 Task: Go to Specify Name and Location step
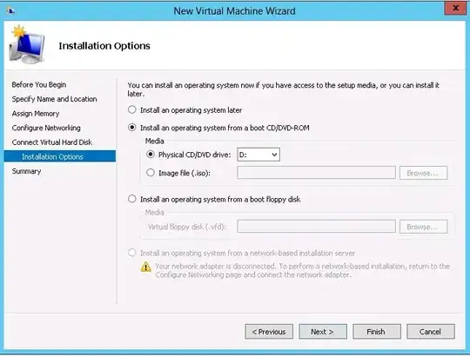point(54,99)
